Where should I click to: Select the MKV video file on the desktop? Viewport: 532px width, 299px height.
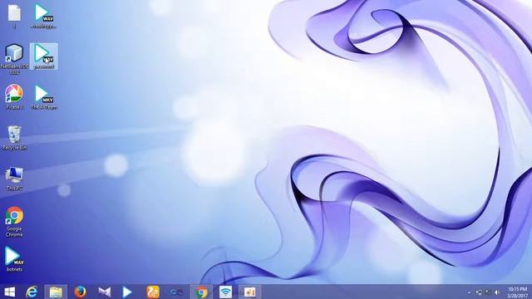[x=44, y=97]
